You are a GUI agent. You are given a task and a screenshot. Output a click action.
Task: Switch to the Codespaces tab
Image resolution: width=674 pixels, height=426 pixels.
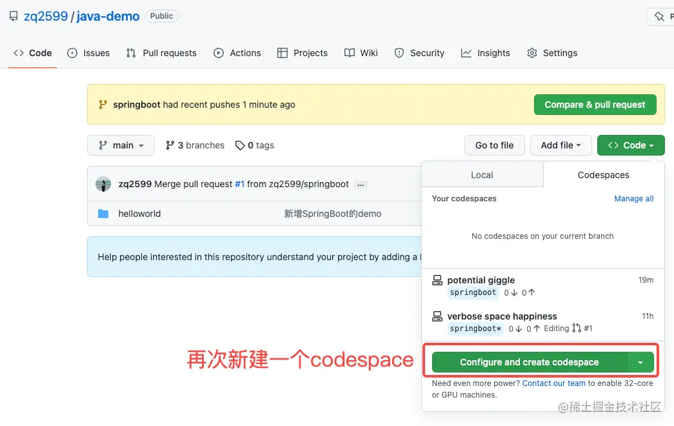pyautogui.click(x=604, y=175)
